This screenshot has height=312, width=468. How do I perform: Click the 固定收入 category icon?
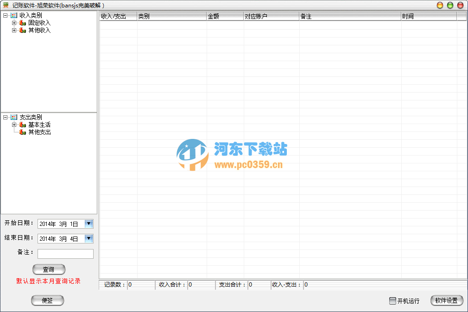point(22,22)
